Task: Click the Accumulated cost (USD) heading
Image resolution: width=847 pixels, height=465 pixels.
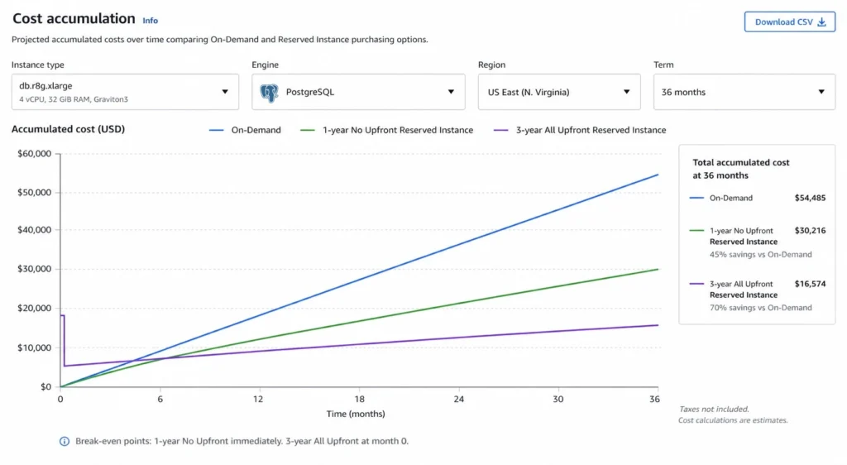Action: 68,129
